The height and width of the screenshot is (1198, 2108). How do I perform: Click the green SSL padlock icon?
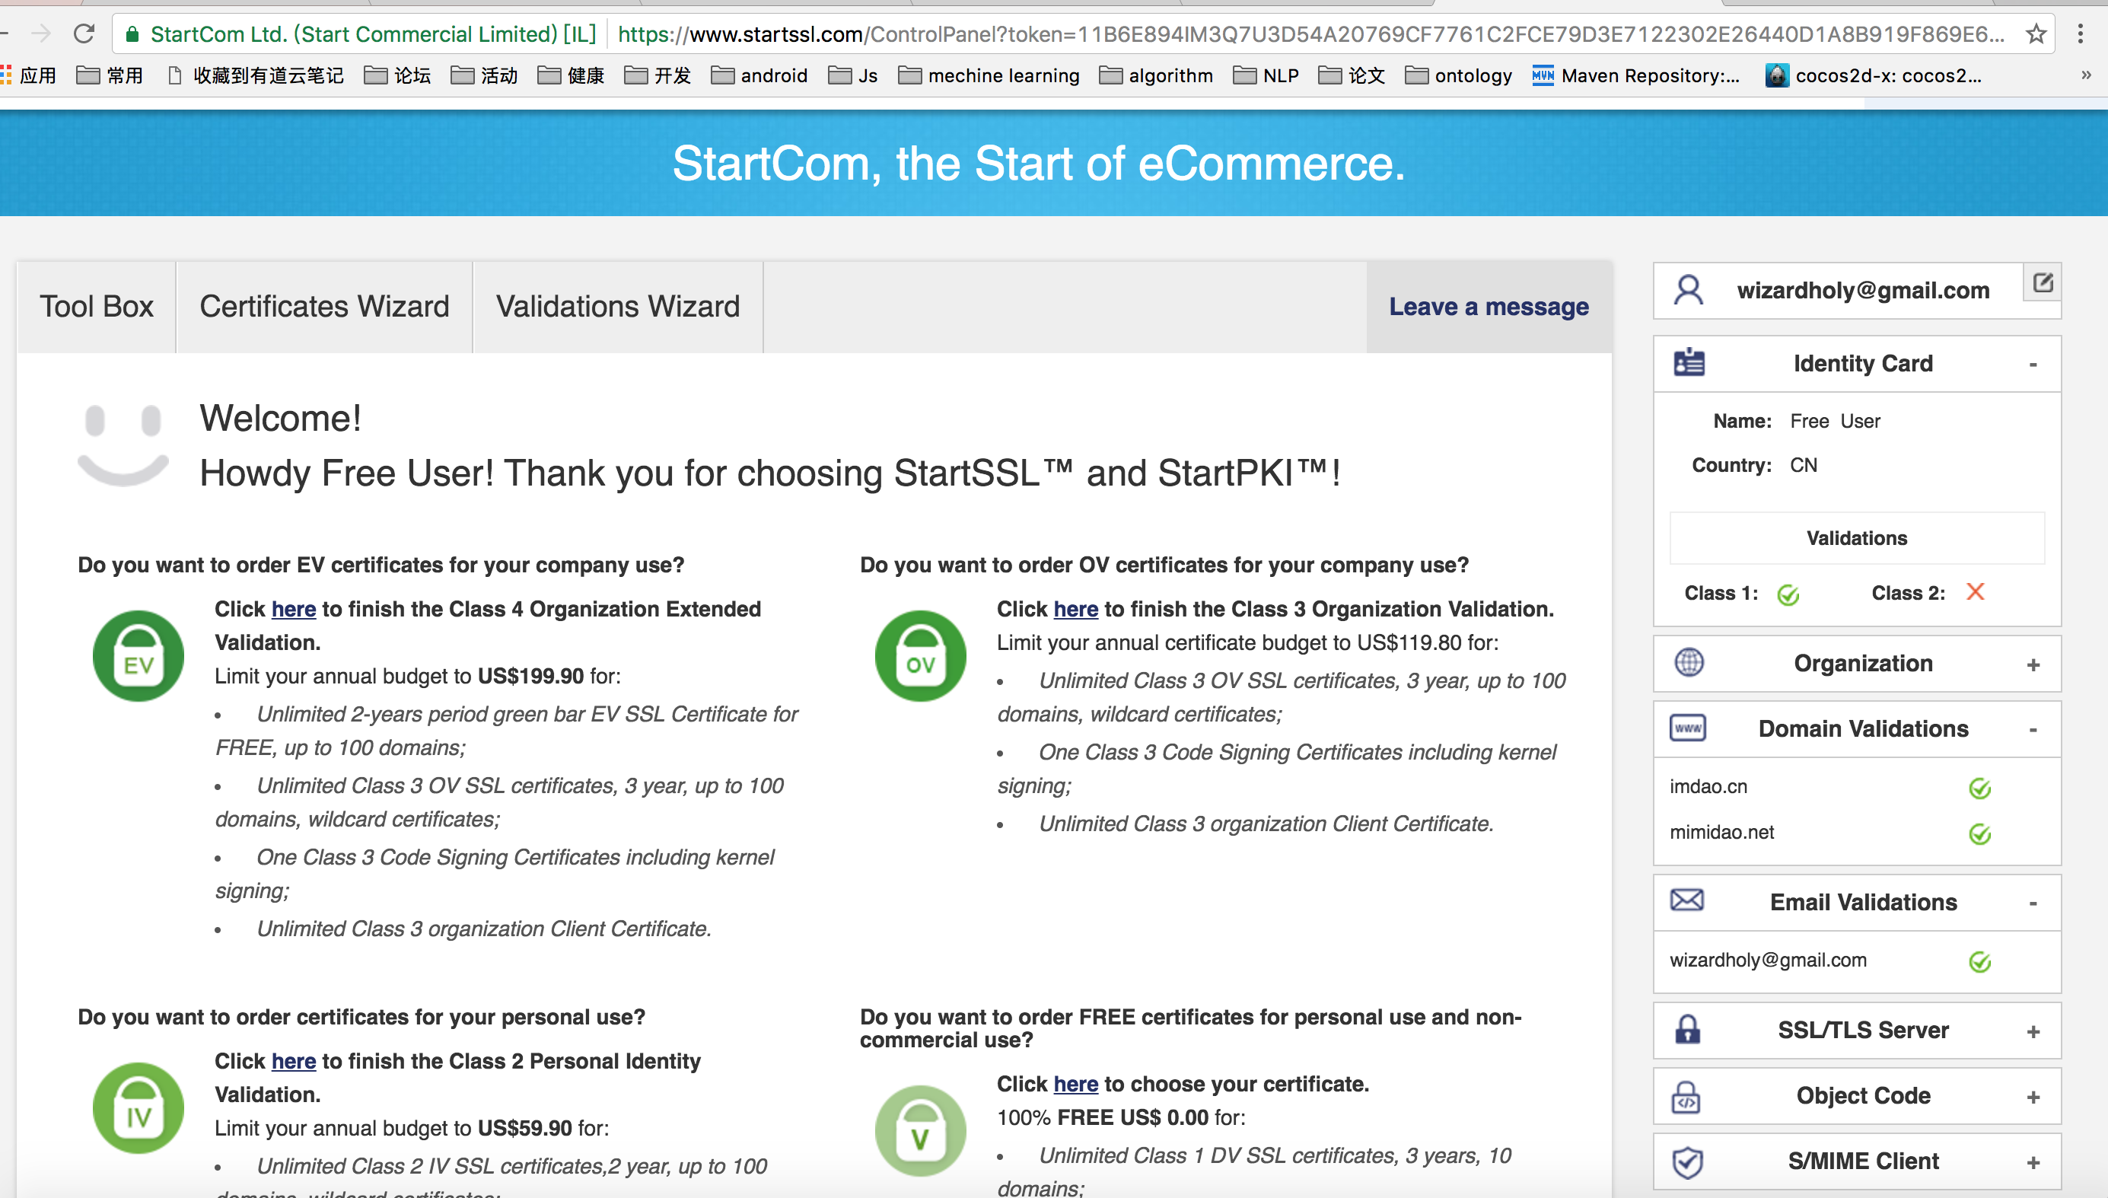tap(132, 33)
